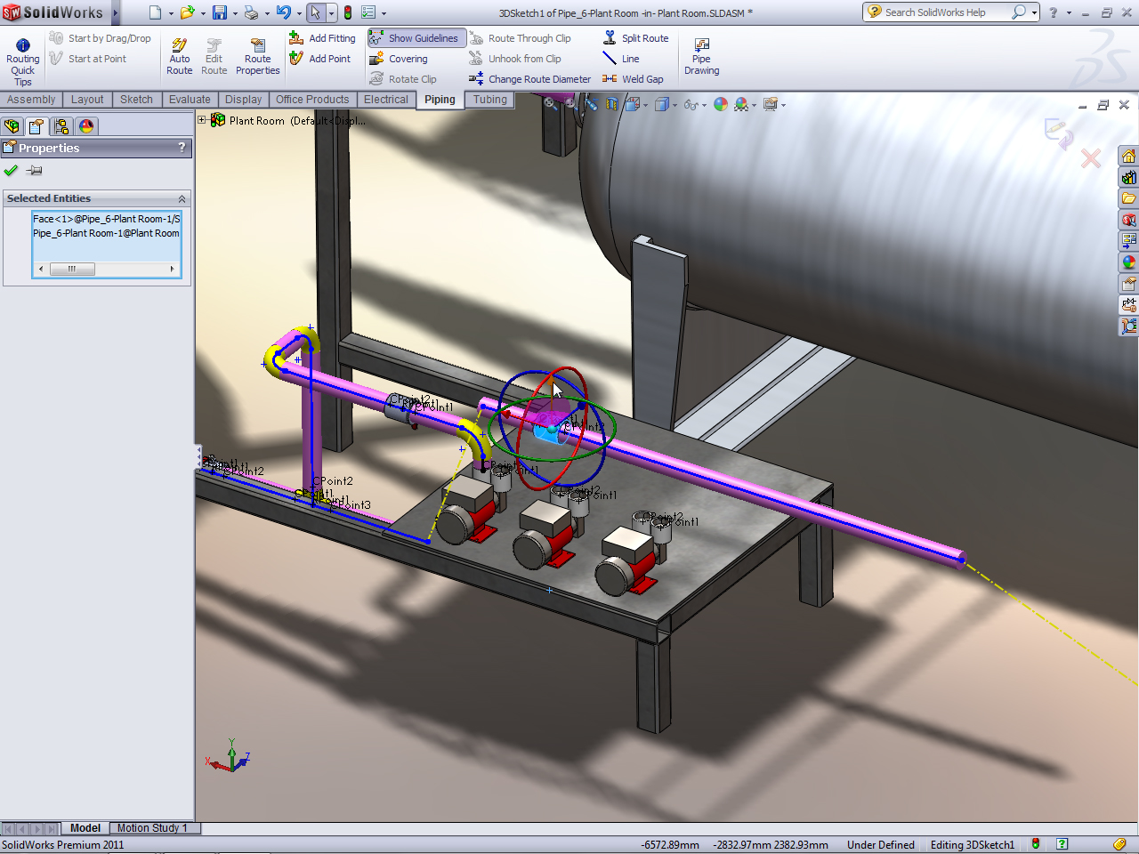
Task: Open Route Properties in the Piping ribbon
Action: (257, 55)
